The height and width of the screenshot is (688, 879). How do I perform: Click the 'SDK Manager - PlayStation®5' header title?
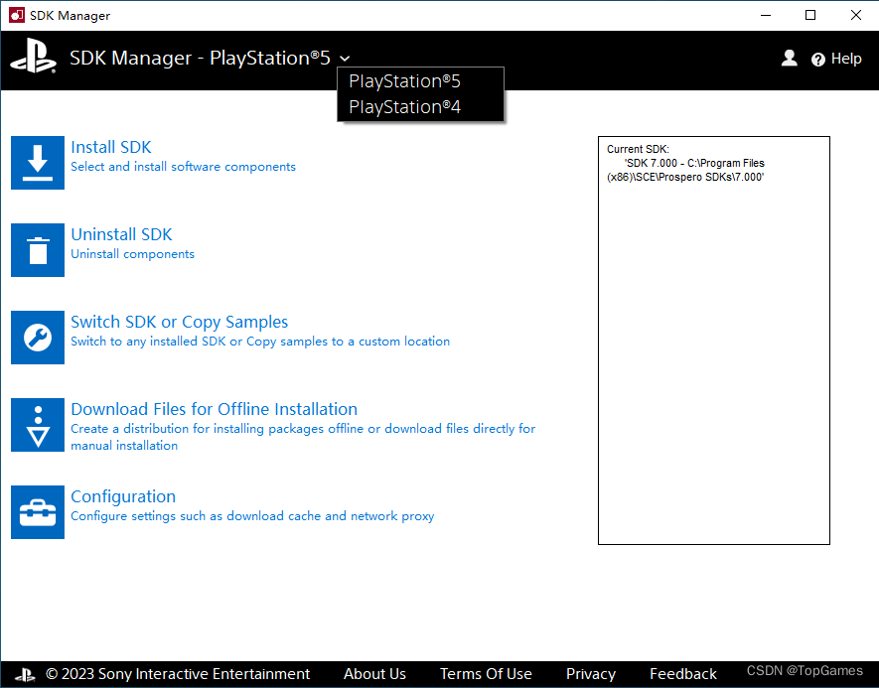(200, 58)
